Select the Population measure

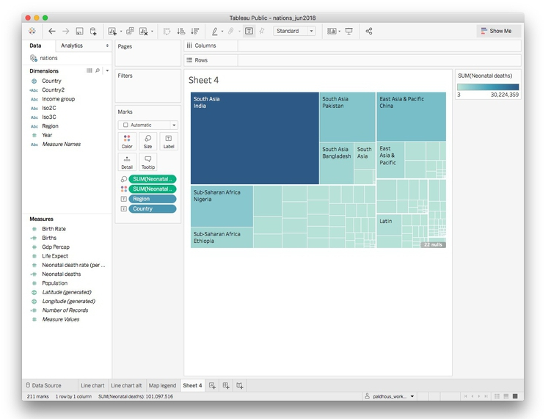coord(54,283)
